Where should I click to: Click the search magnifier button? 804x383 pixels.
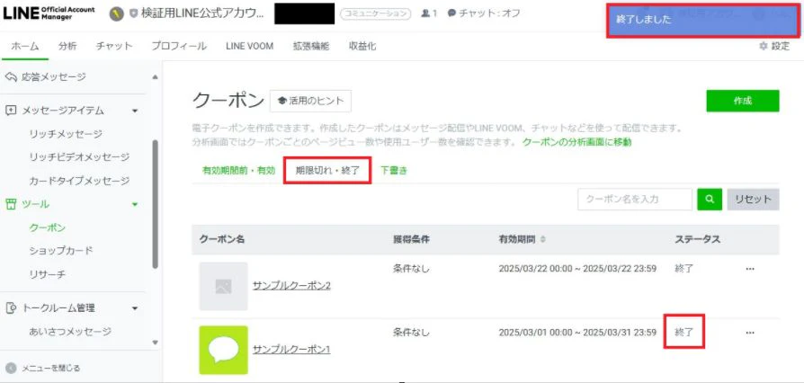pyautogui.click(x=710, y=200)
